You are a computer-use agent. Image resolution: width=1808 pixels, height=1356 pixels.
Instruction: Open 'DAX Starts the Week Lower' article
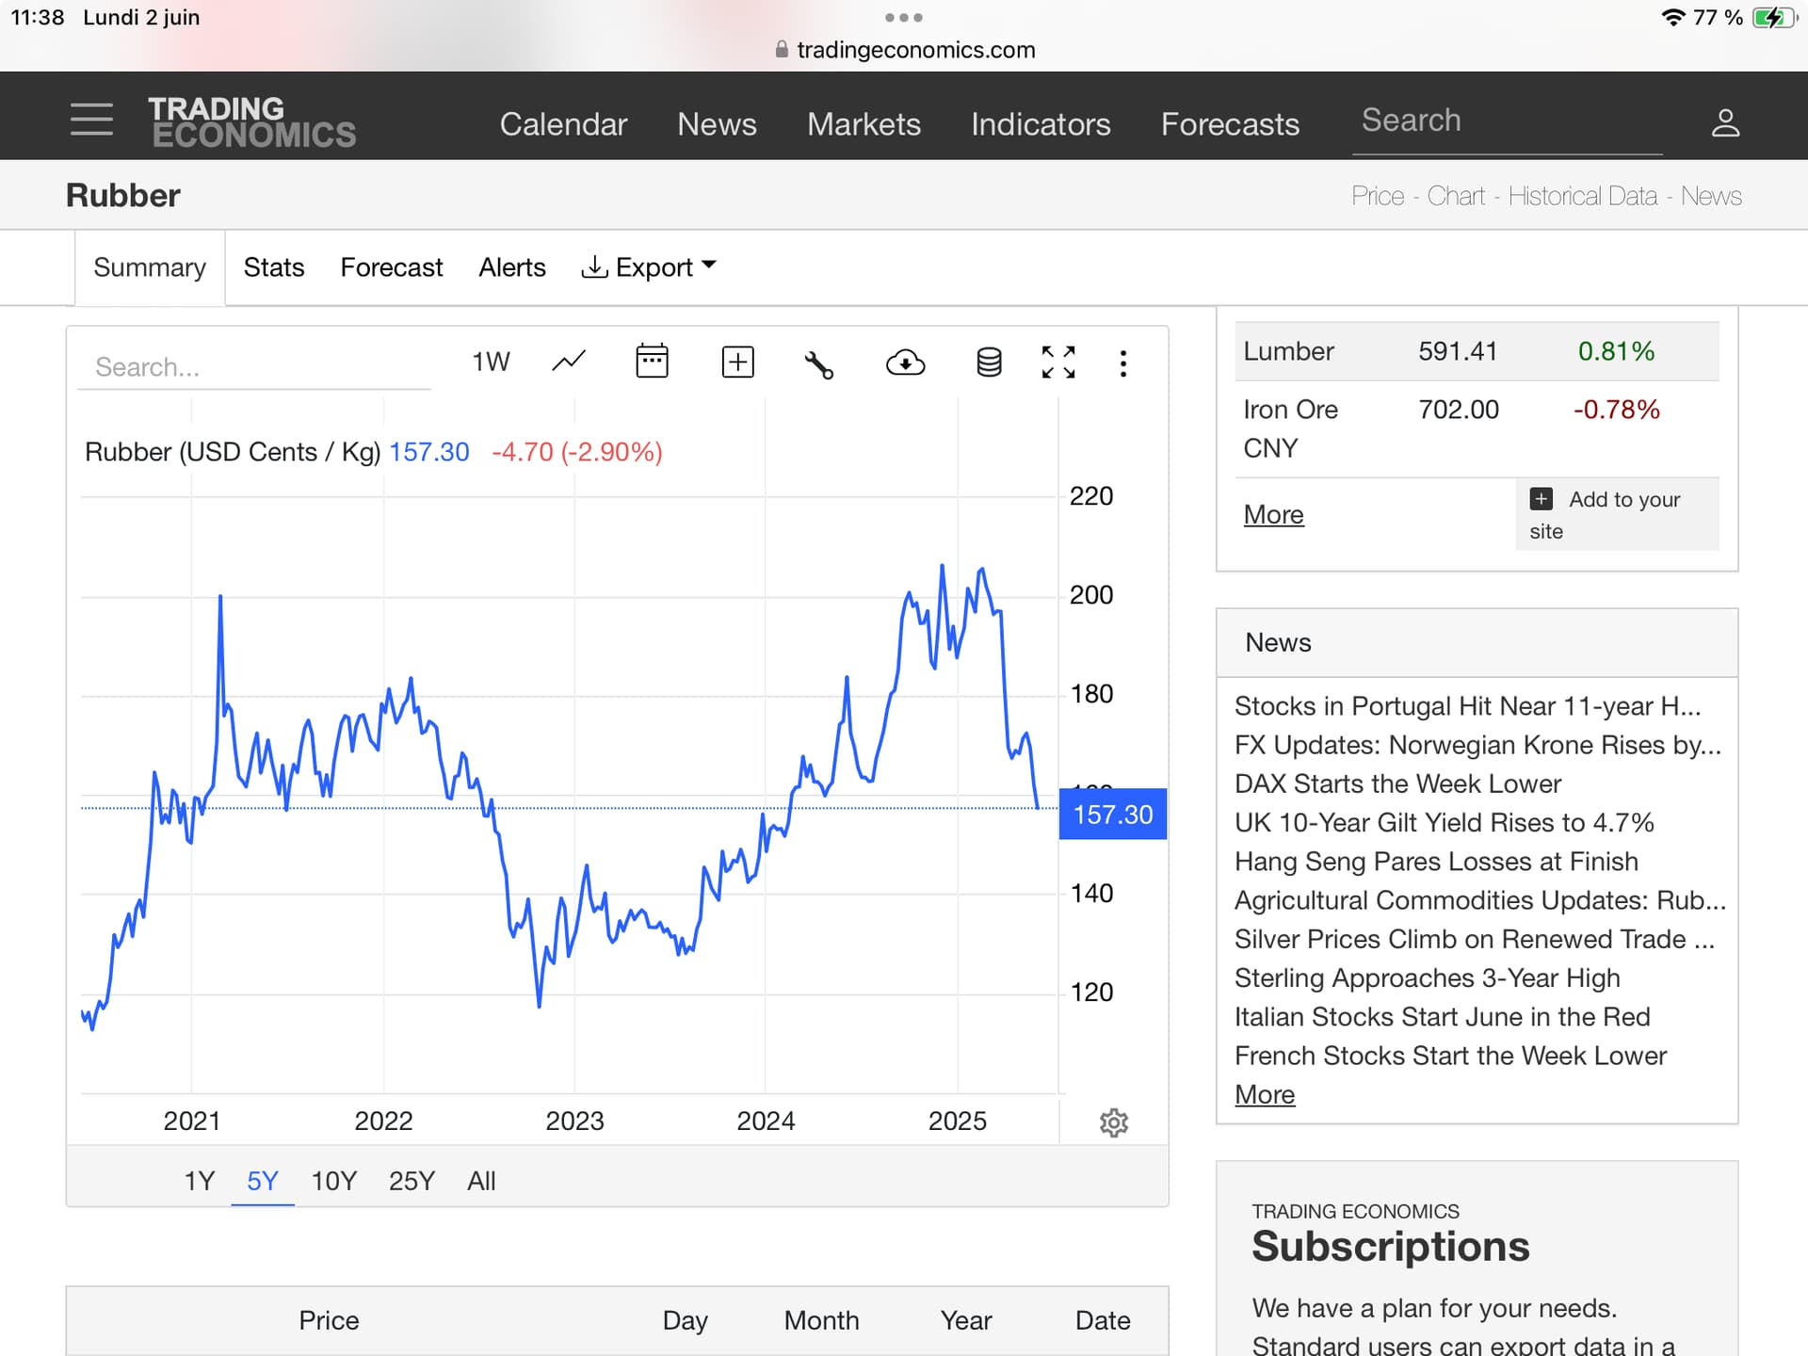coord(1397,783)
